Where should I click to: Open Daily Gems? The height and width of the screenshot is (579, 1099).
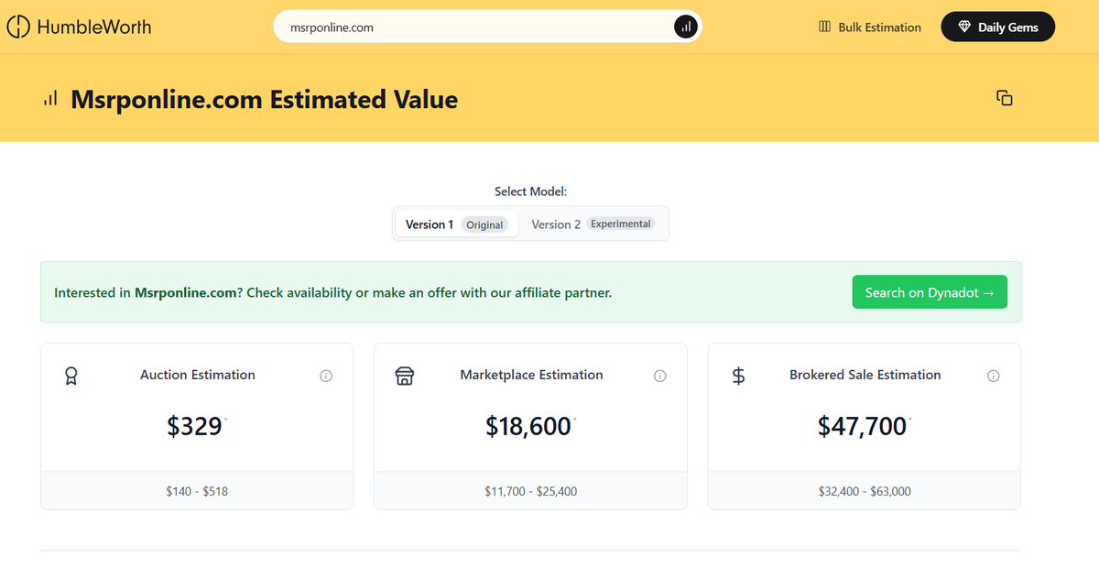[x=997, y=27]
